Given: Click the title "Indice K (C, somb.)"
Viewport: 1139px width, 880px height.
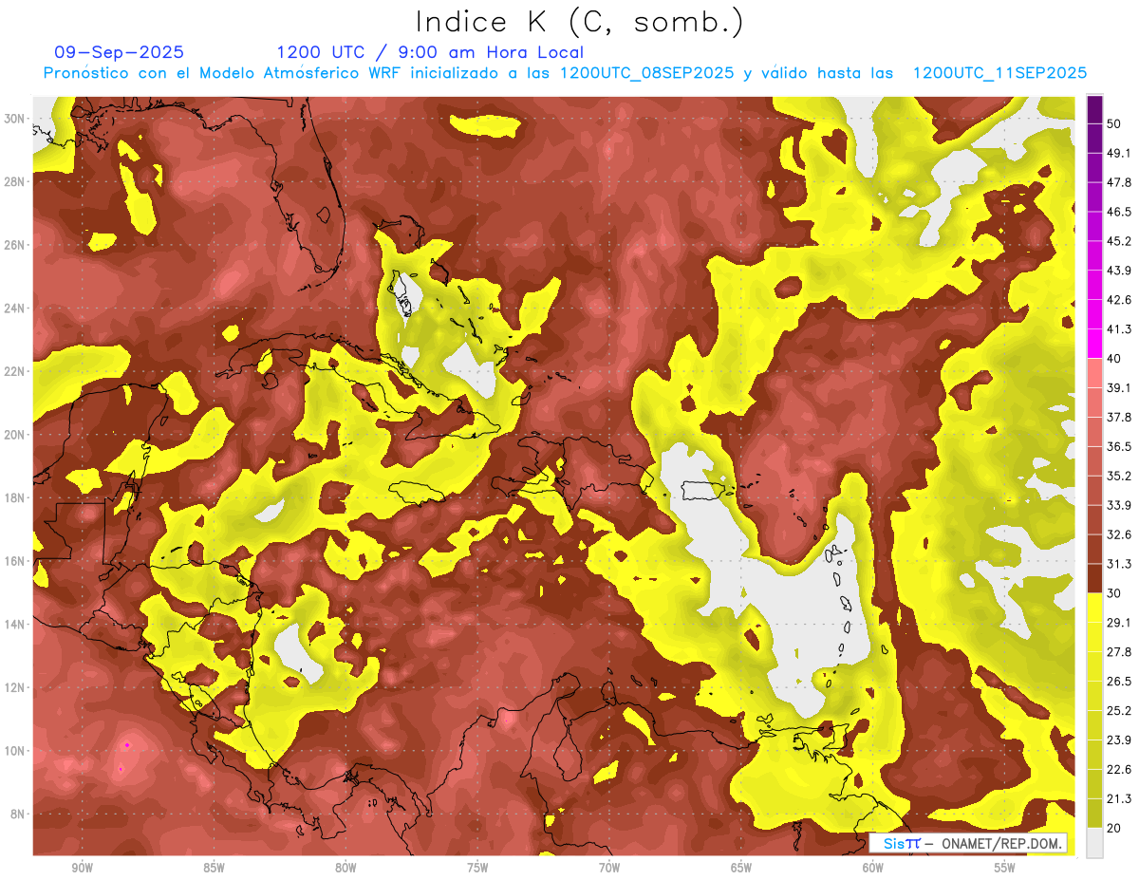Looking at the screenshot, I should (x=580, y=22).
